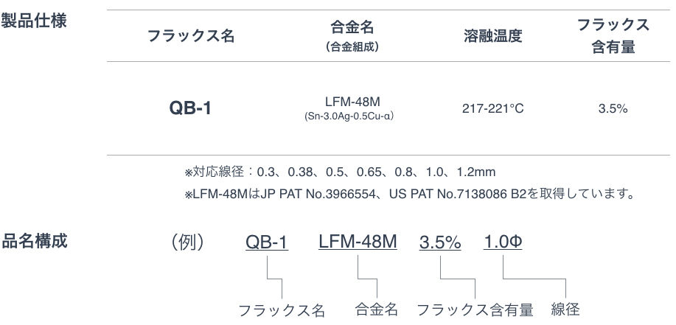This screenshot has width=676, height=325.
Task: Click the LFM-48M alloy name in table
Action: pyautogui.click(x=352, y=102)
